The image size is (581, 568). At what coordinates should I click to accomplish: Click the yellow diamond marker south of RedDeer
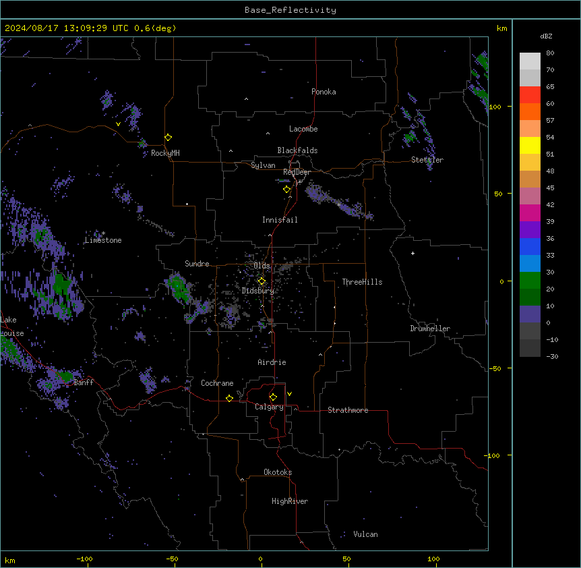pyautogui.click(x=286, y=190)
